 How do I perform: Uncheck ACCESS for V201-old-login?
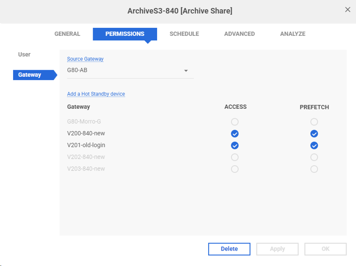pos(235,146)
